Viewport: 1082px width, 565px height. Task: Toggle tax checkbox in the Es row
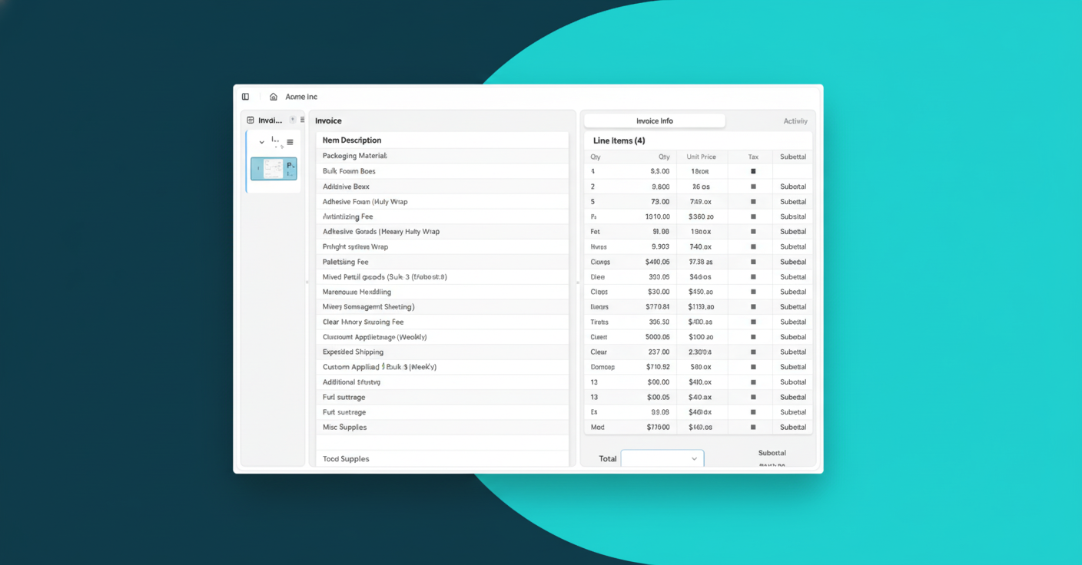click(x=753, y=412)
